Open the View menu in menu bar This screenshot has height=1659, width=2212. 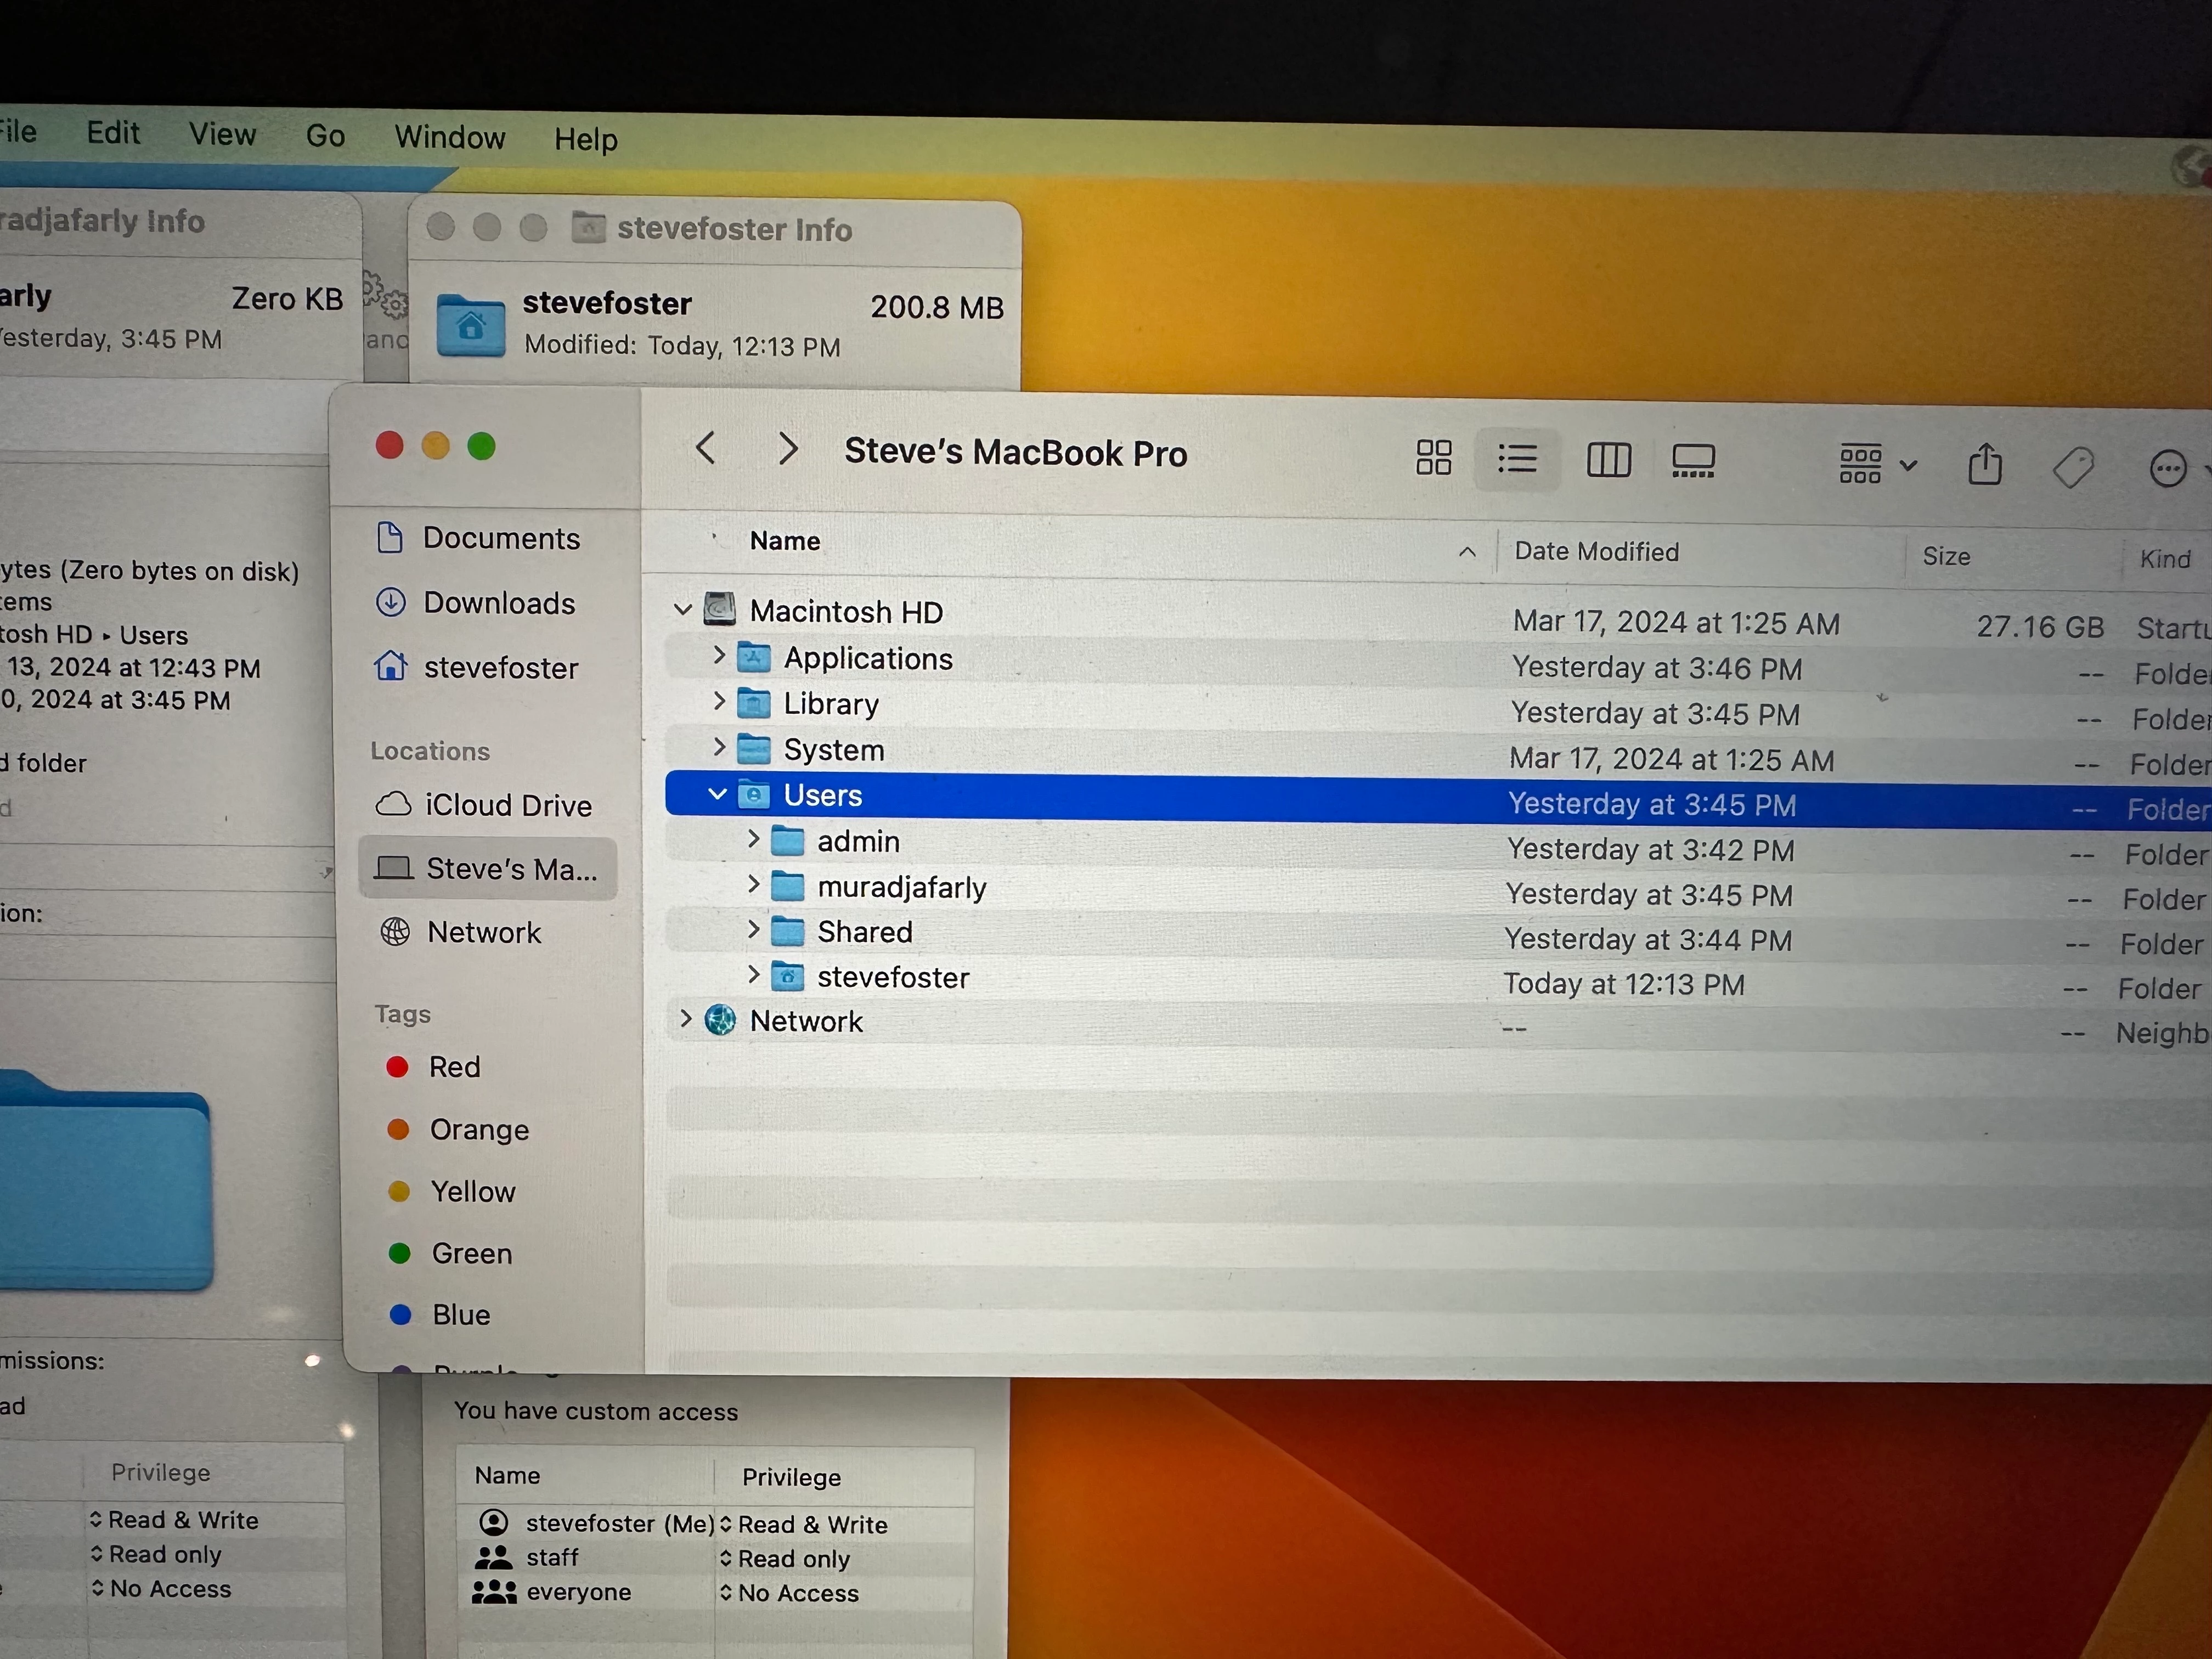(x=222, y=134)
